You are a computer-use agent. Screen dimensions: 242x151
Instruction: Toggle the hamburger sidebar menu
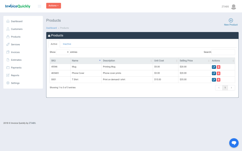point(39,6)
